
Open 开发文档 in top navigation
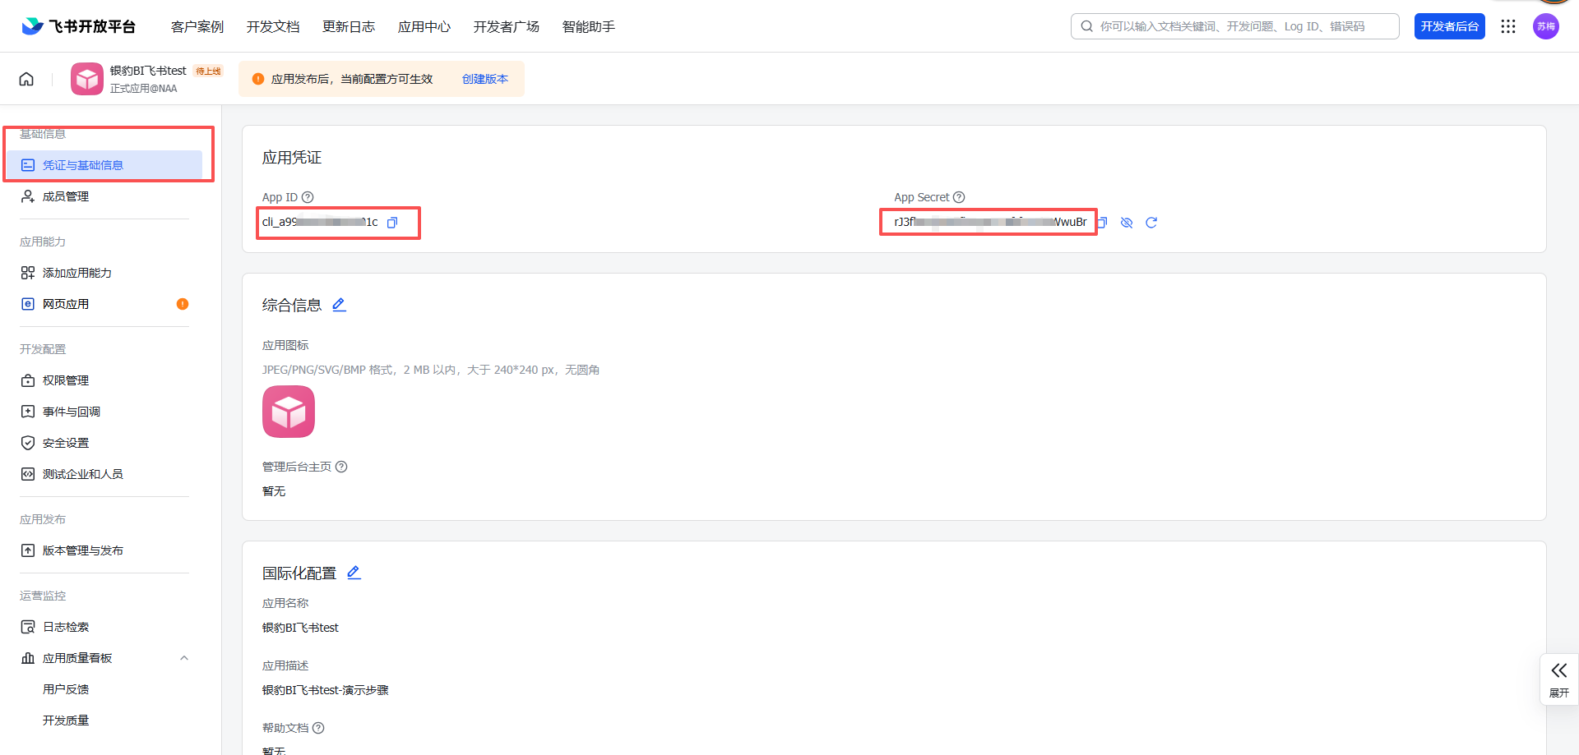[273, 27]
